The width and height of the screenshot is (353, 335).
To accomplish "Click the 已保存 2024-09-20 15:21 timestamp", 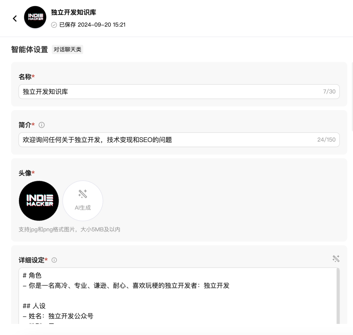I will (x=92, y=25).
